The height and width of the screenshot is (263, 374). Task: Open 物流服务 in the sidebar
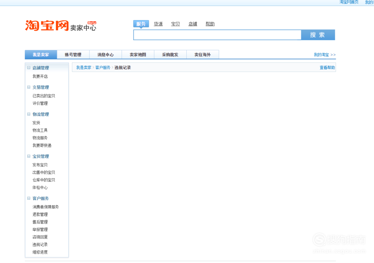coord(40,138)
